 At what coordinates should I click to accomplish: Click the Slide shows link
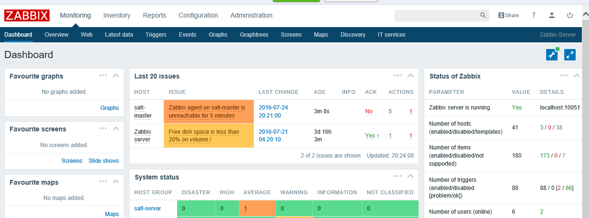[x=104, y=161]
